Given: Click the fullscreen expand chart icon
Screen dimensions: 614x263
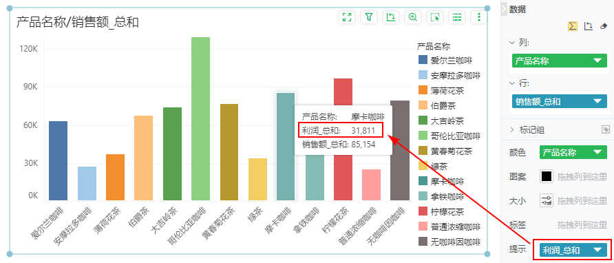Looking at the screenshot, I should click(346, 17).
